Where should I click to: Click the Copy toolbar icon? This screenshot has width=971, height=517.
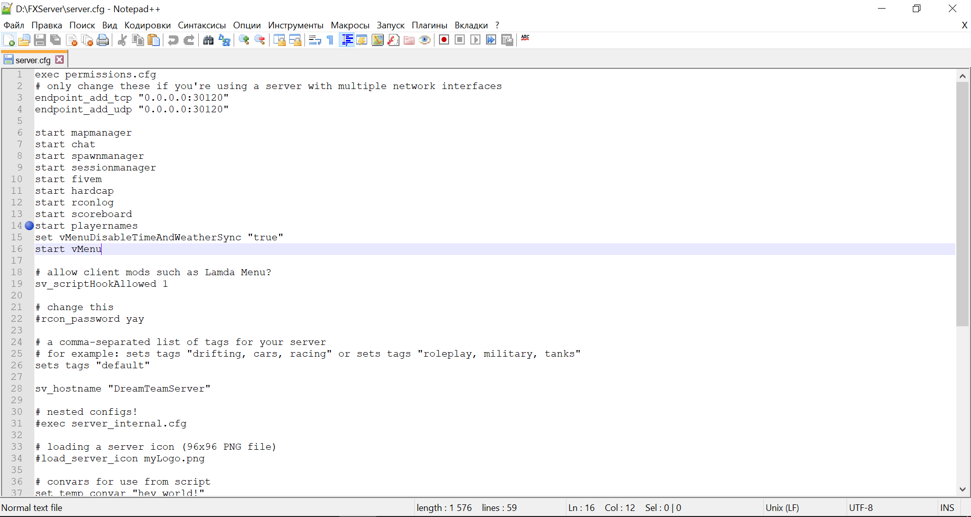pyautogui.click(x=138, y=40)
